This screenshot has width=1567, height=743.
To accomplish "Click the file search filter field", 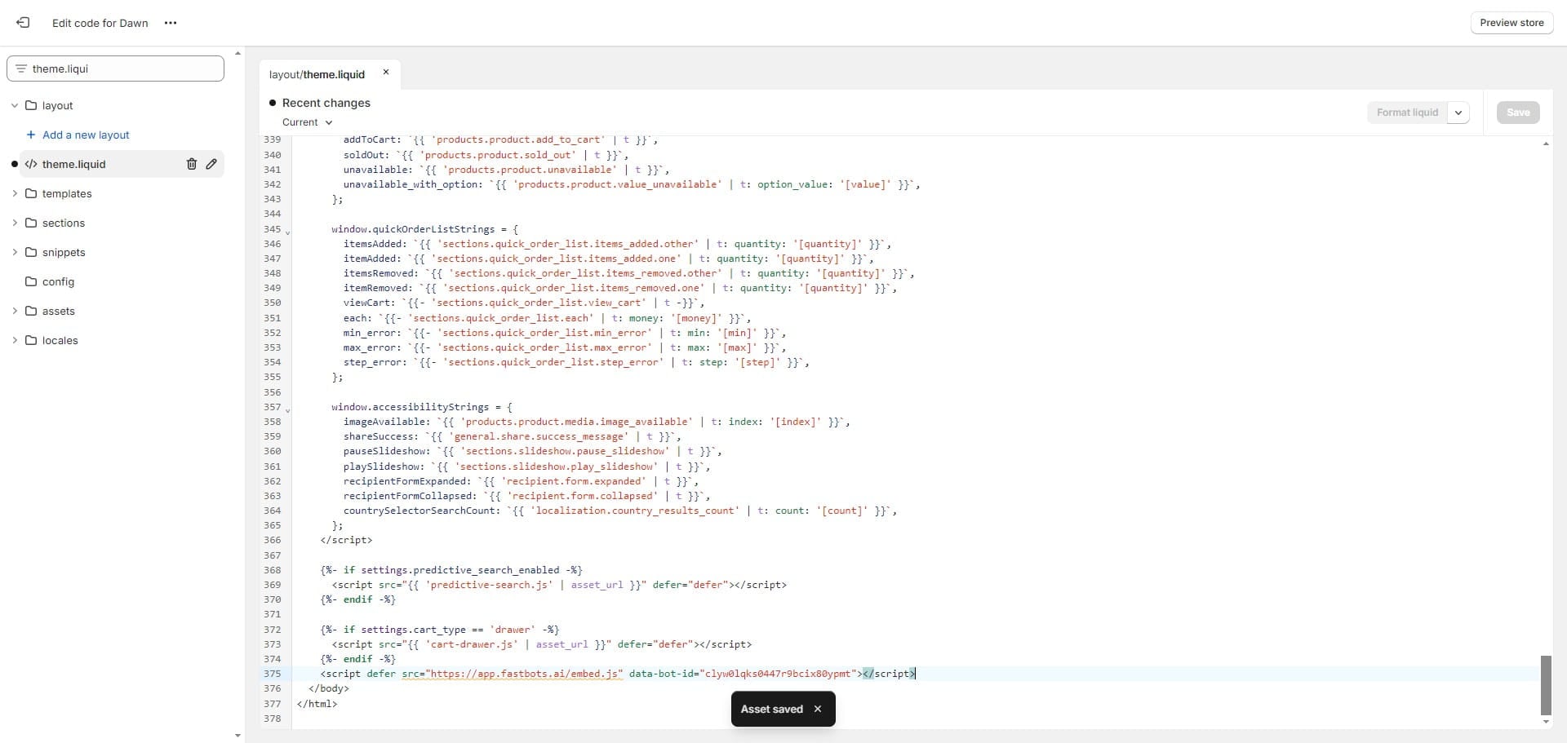I will 122,69.
